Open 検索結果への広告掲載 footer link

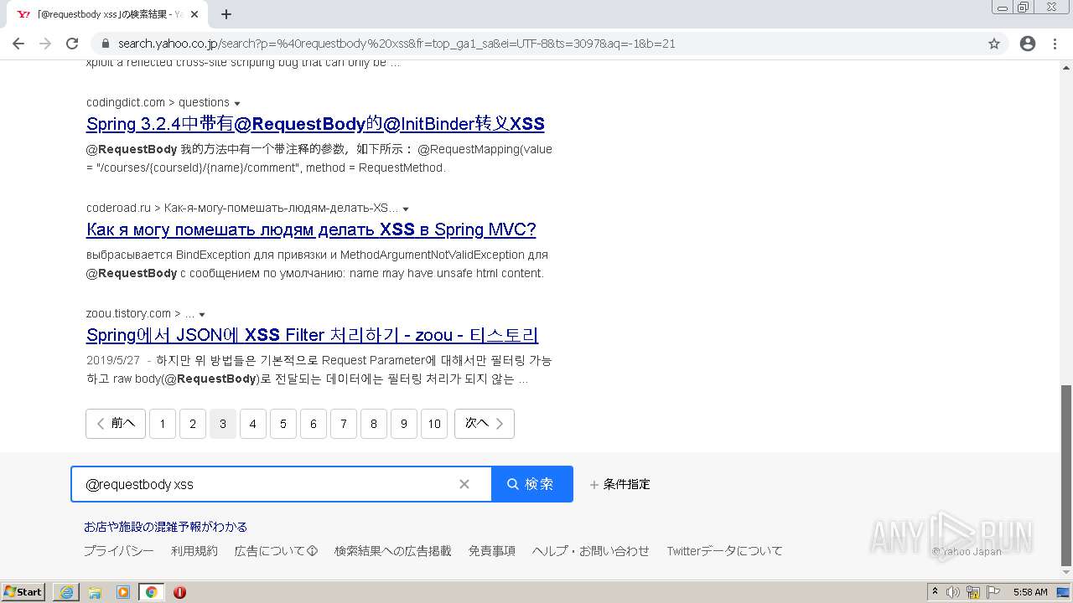click(x=393, y=551)
